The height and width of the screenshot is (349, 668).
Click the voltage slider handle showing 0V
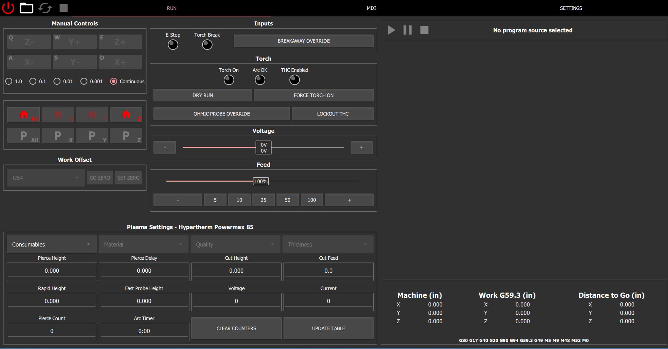(264, 147)
